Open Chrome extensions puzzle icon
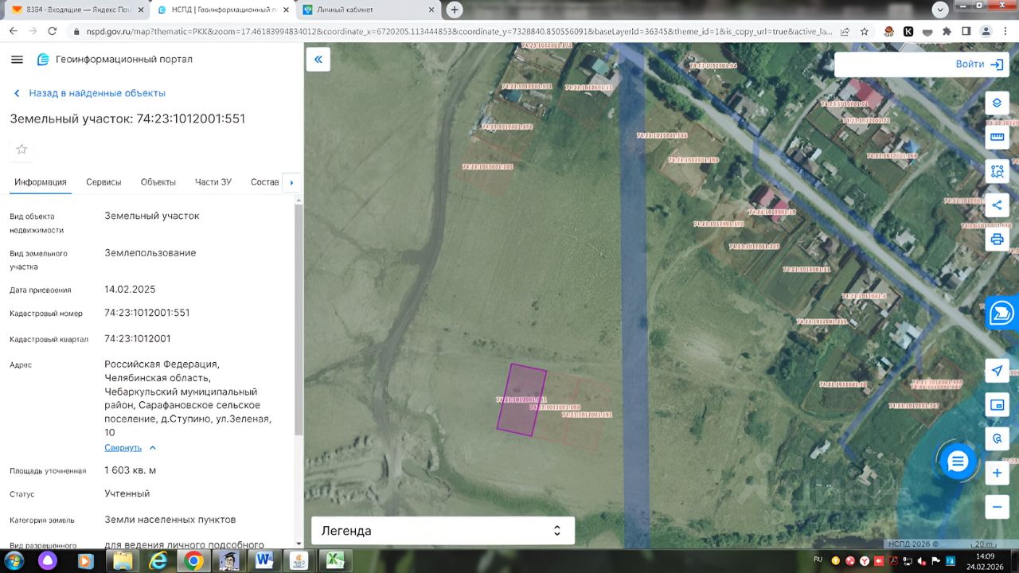Viewport: 1019px width, 573px height. click(x=947, y=31)
